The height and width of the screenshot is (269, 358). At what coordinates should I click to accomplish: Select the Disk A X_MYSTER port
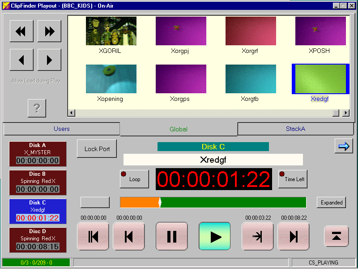pos(38,154)
